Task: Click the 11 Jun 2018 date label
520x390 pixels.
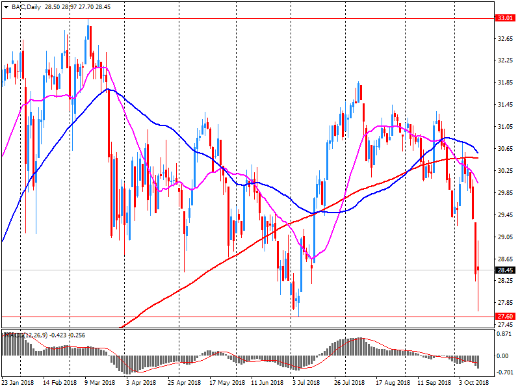Action: point(267,383)
